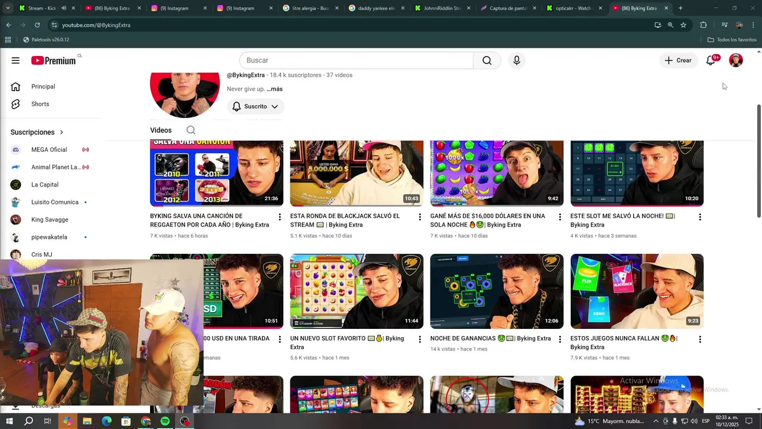Expand channel description with ...más

pos(274,89)
